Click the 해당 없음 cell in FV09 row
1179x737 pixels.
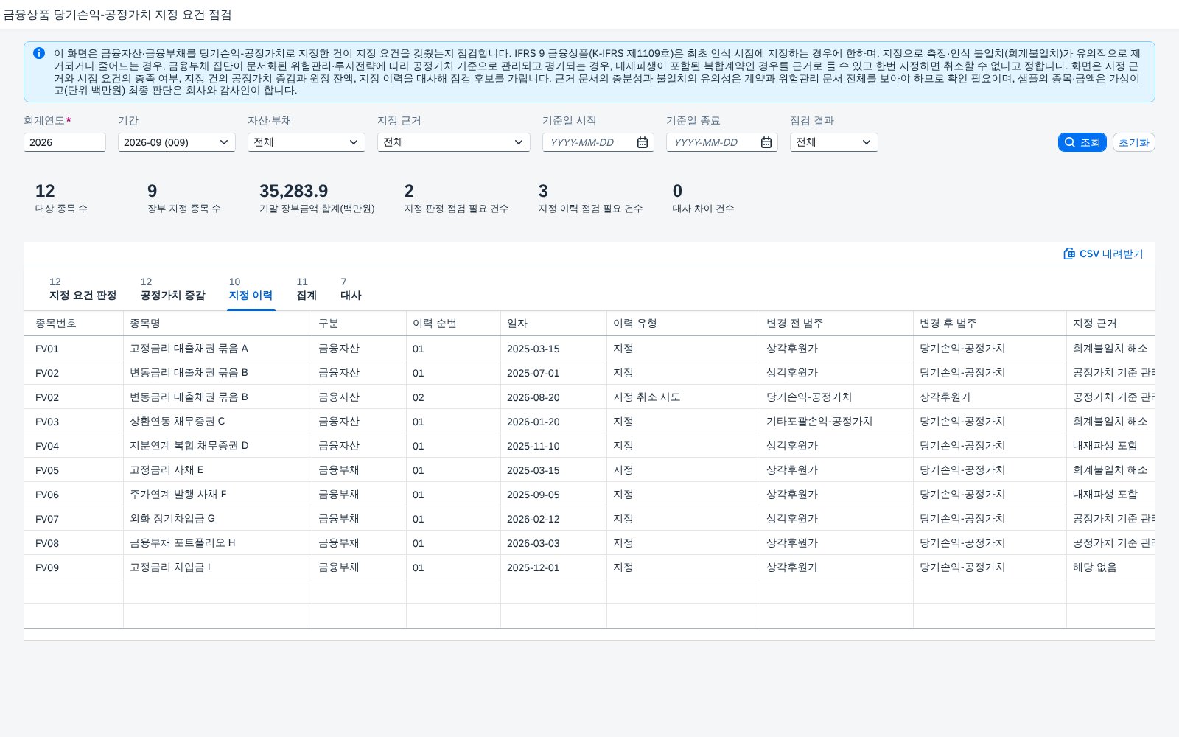tap(1111, 567)
